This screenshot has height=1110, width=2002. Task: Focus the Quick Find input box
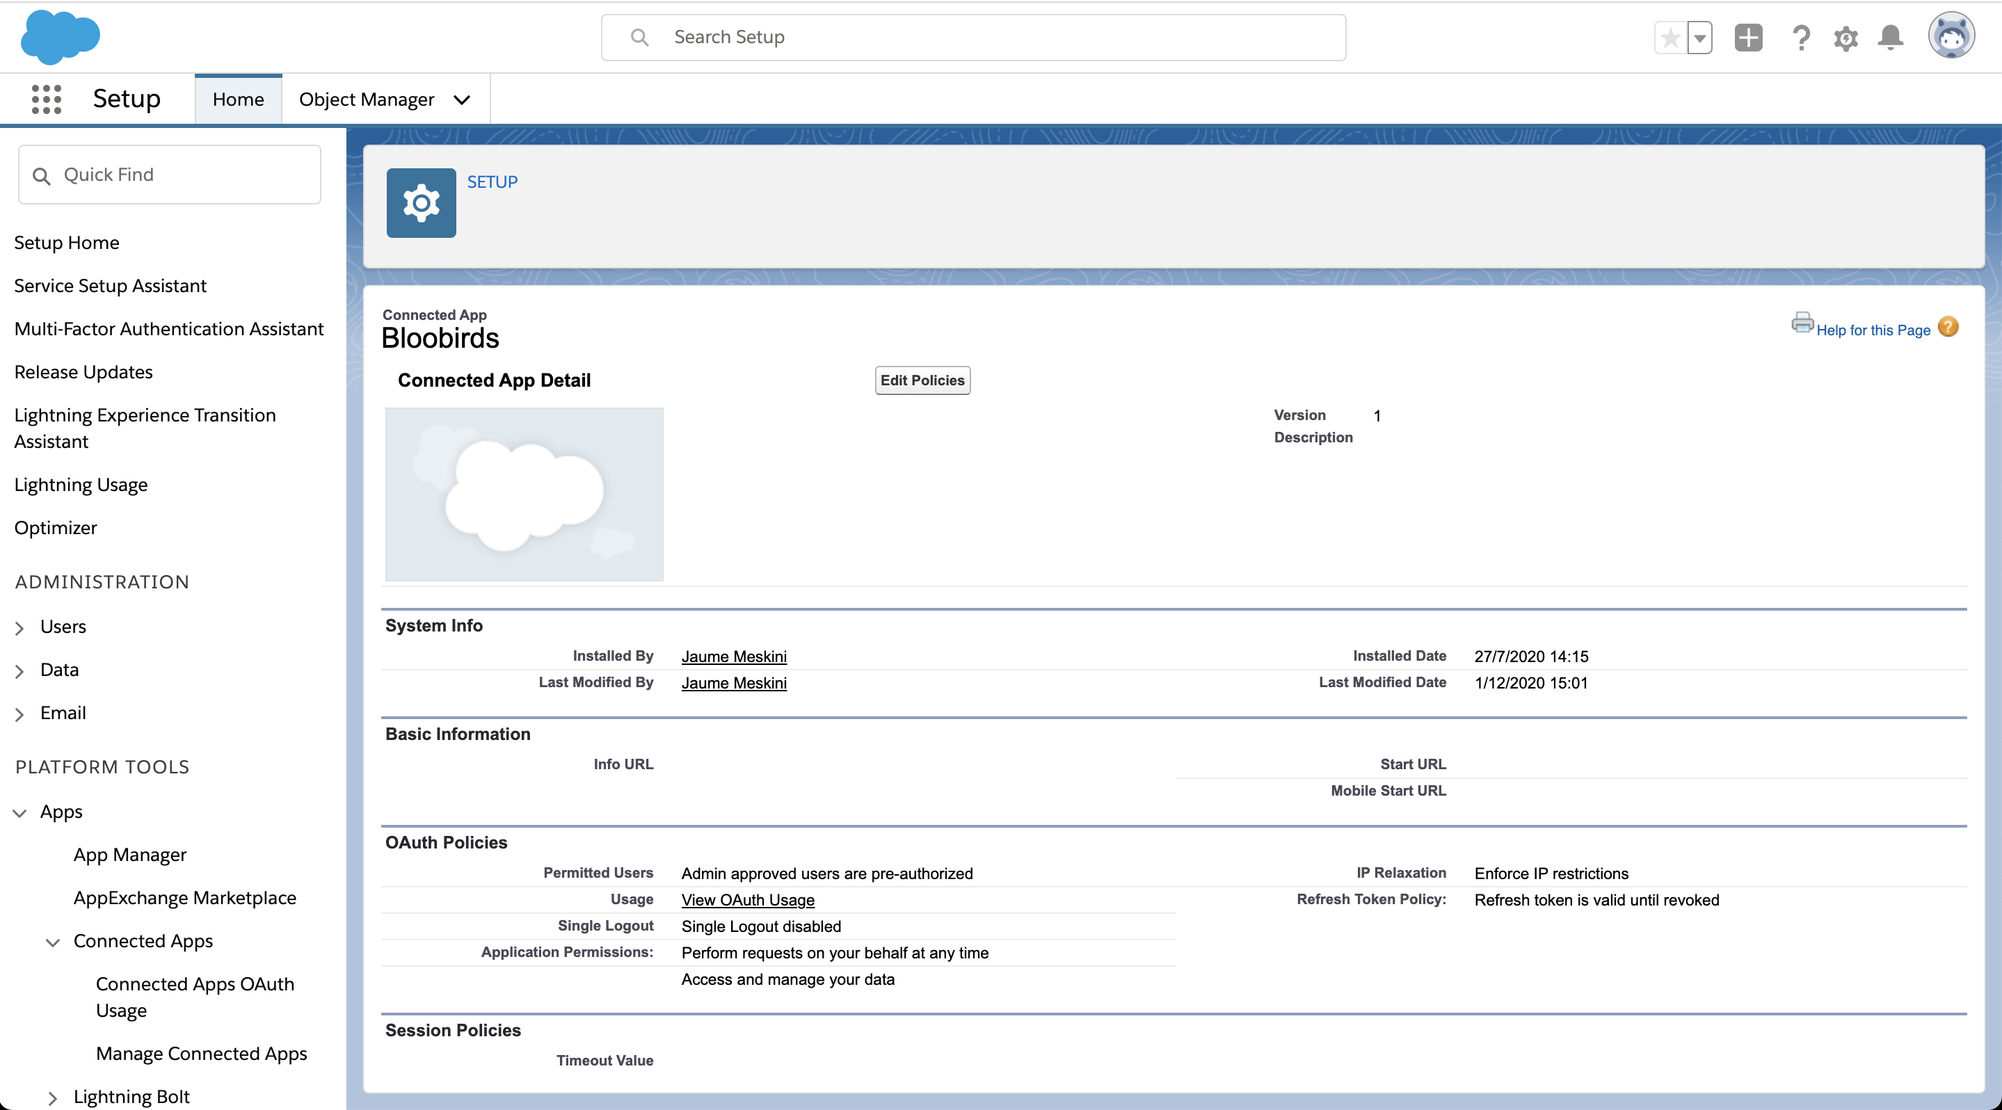coord(170,175)
